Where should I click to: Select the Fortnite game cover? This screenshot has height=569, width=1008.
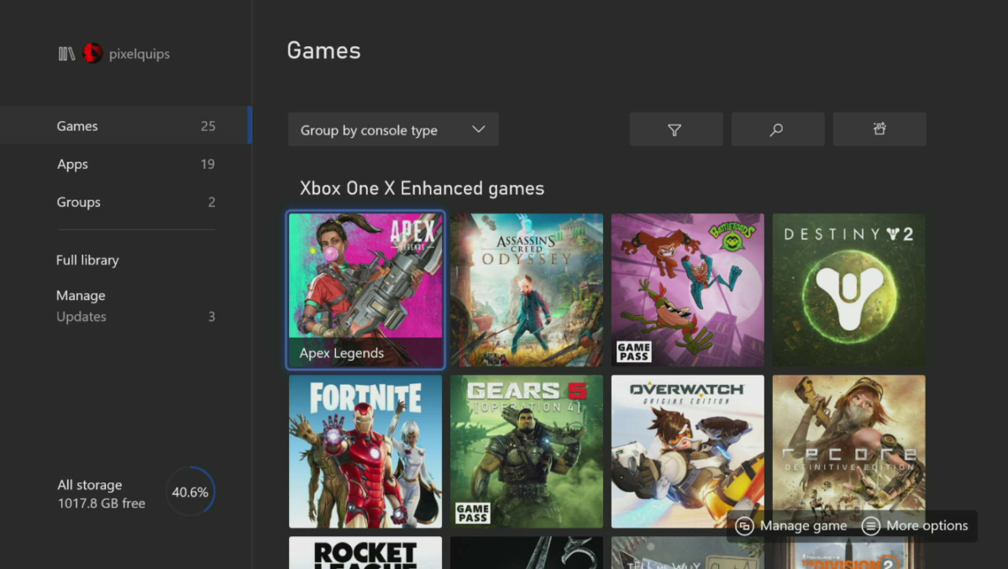tap(365, 451)
